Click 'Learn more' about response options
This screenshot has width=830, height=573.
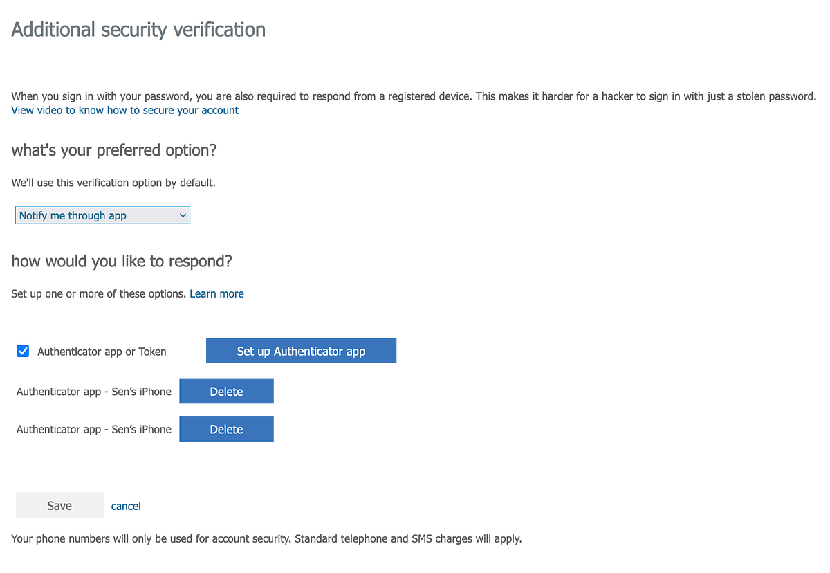[216, 293]
